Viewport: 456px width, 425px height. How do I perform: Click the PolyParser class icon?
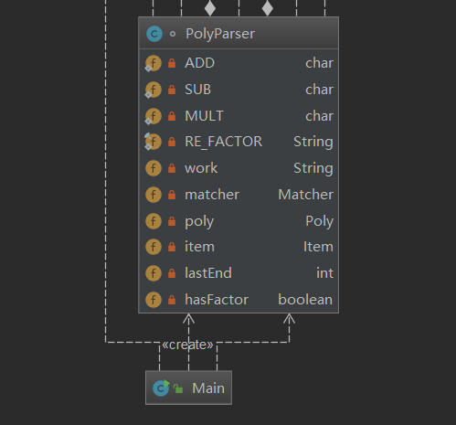tap(154, 34)
